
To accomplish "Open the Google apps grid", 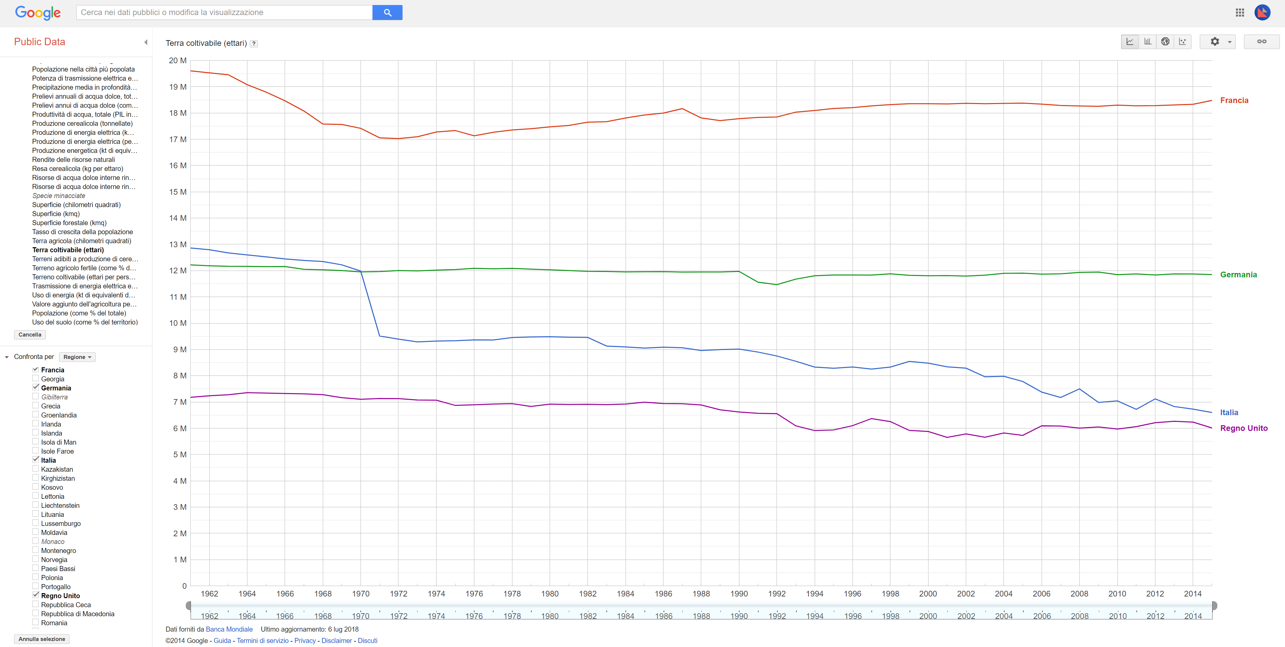I will point(1239,12).
